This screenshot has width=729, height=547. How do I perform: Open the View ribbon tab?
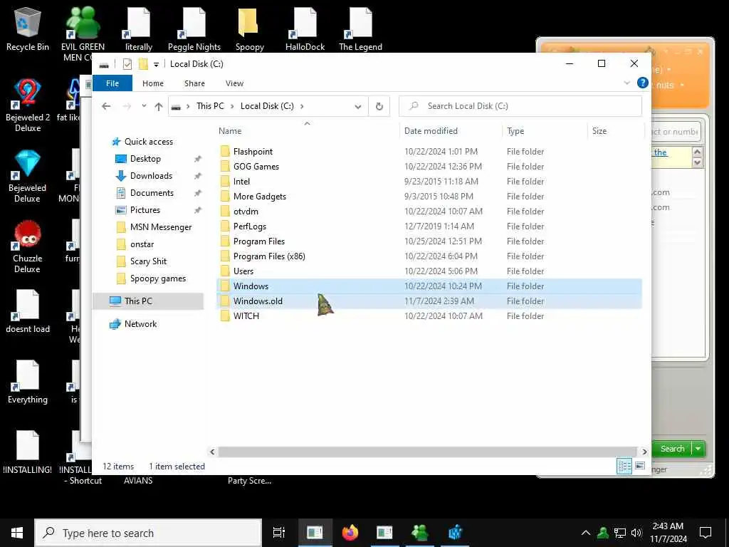point(234,83)
